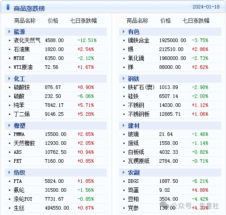Select 废纸 commodity name
The width and height of the screenshot is (226, 215).
[x=133, y=143]
